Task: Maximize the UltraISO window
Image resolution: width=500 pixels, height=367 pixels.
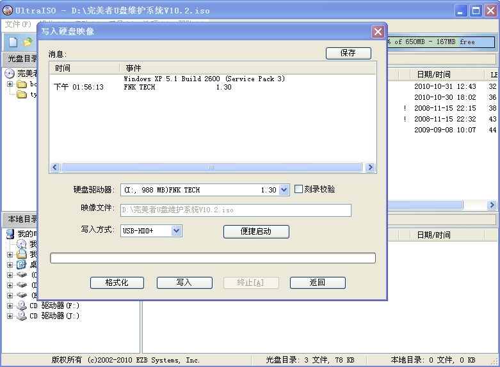Action: pyautogui.click(x=476, y=11)
